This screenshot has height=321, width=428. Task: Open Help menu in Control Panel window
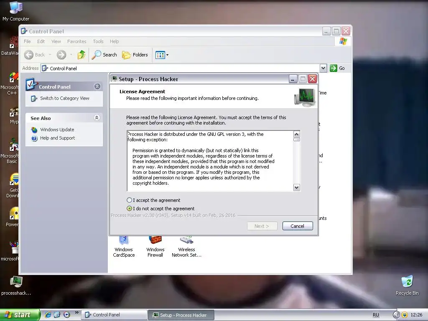(115, 41)
